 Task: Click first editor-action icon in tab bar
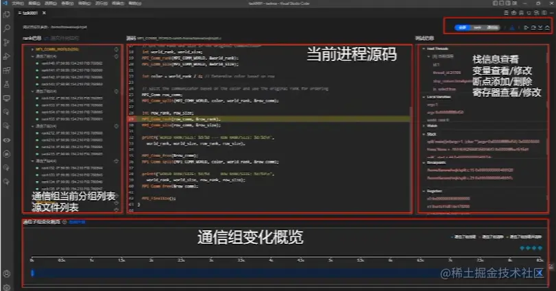[507, 13]
